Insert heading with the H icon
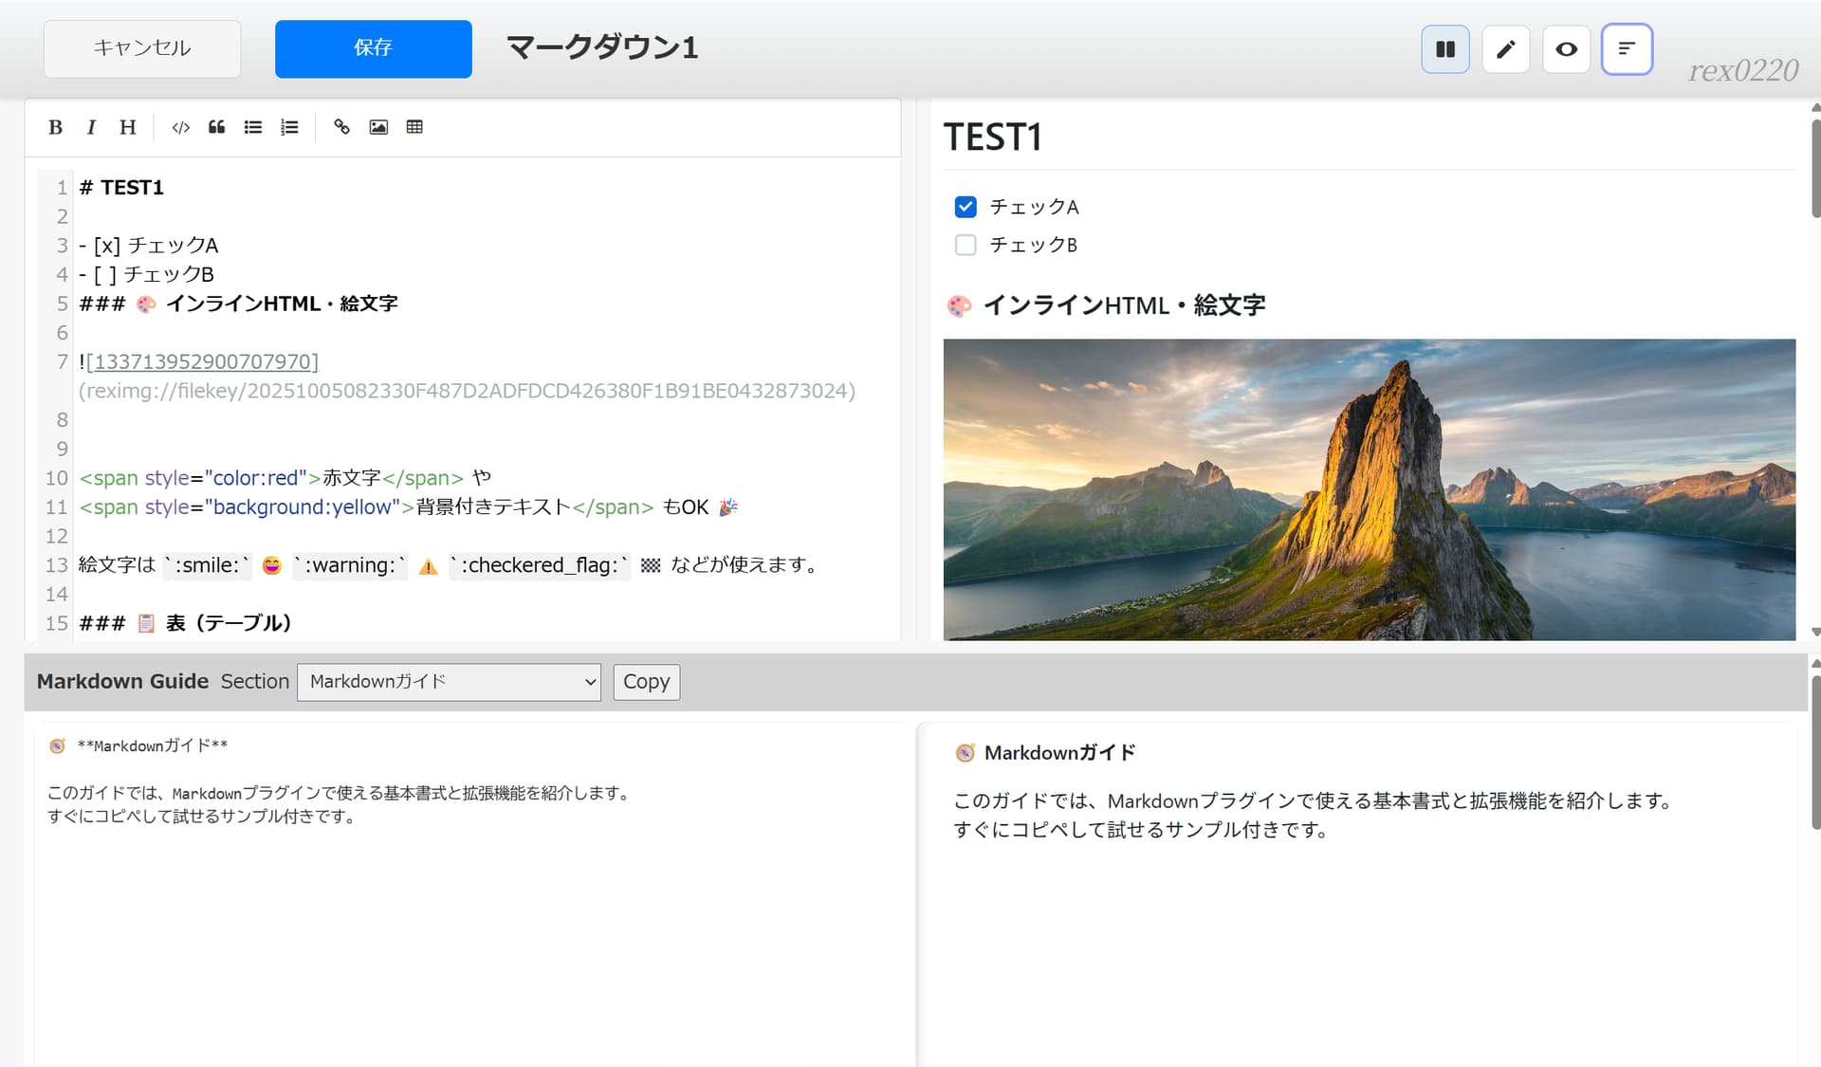Viewport: 1821px width, 1067px height. point(127,127)
